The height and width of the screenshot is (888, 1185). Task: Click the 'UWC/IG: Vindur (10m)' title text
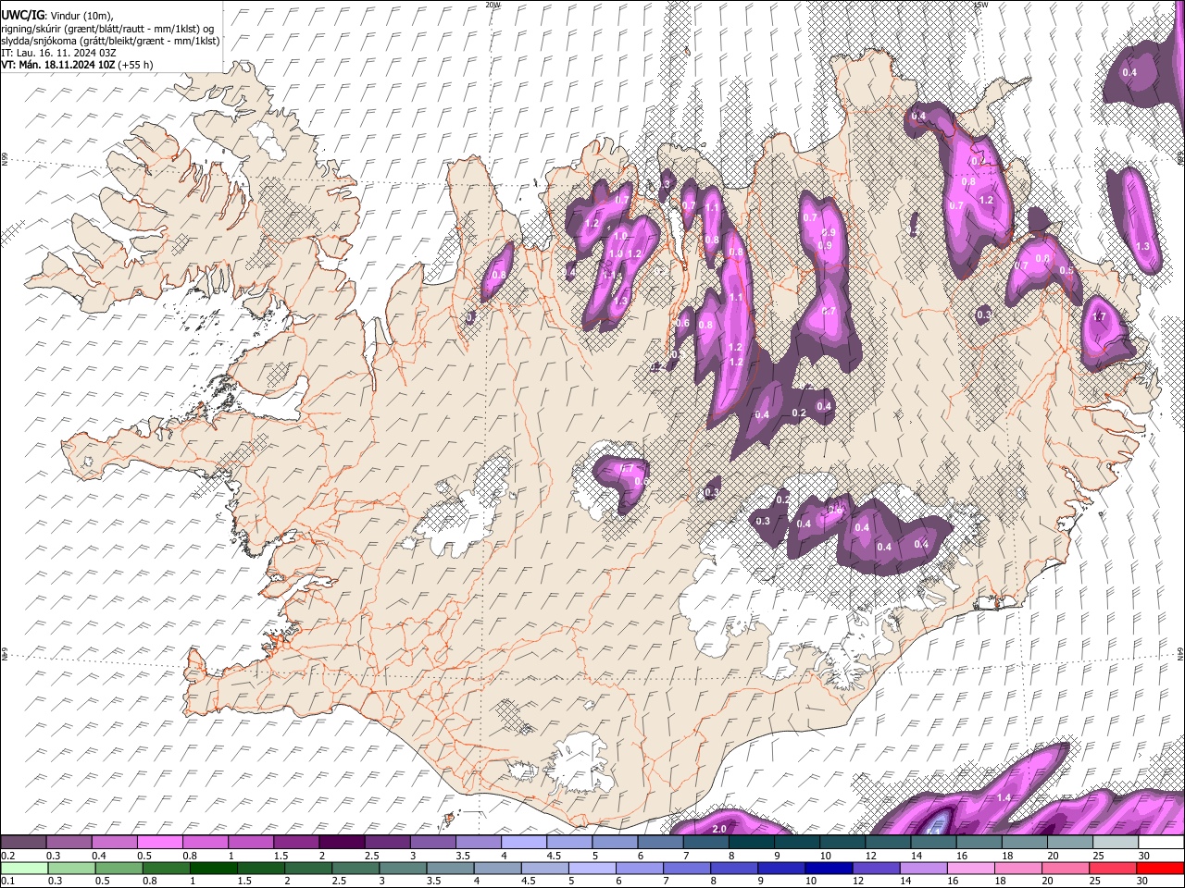click(x=57, y=14)
